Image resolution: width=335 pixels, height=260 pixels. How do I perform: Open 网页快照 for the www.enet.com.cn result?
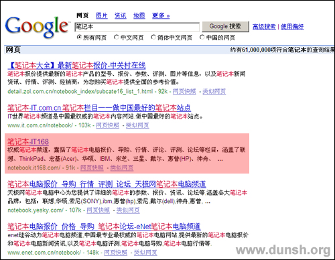[x=116, y=253]
